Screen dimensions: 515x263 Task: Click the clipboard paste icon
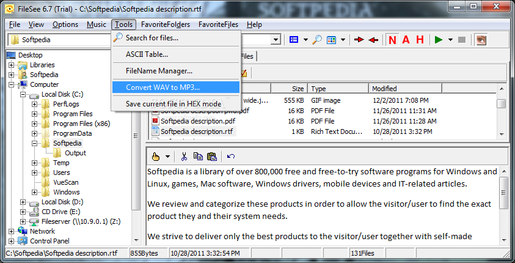(x=212, y=157)
